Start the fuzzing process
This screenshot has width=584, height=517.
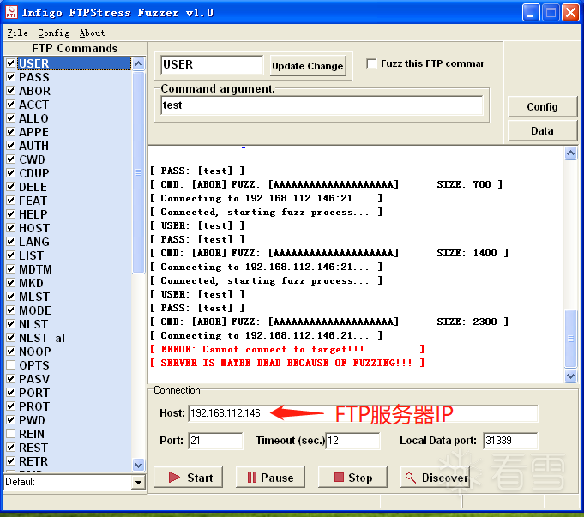click(188, 478)
